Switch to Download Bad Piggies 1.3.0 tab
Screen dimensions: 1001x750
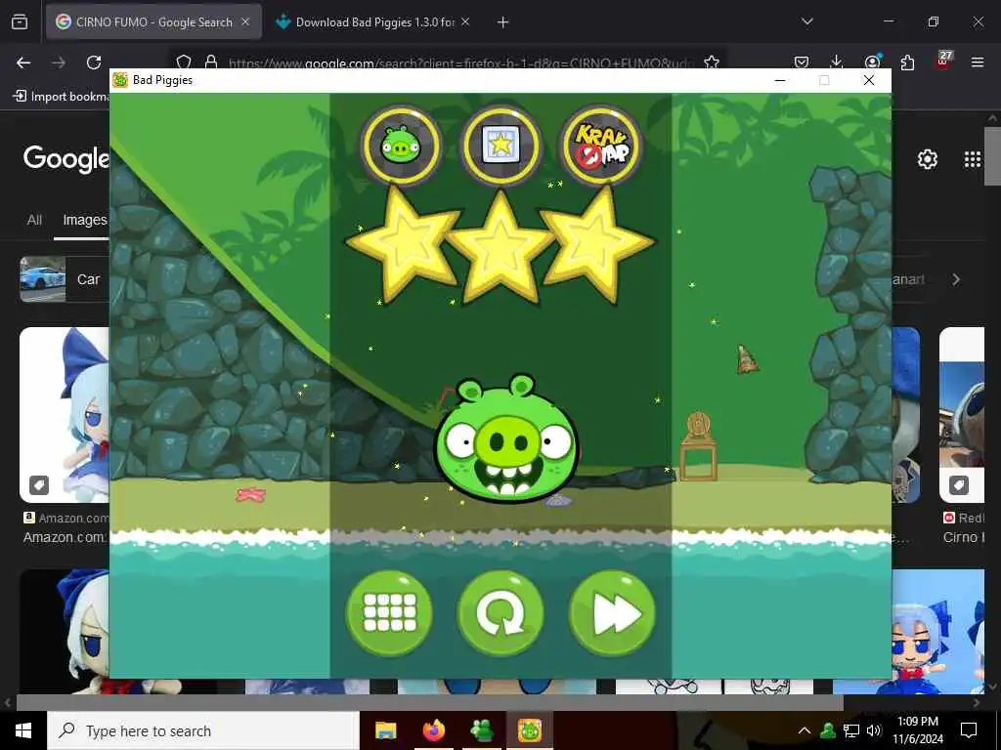click(374, 22)
